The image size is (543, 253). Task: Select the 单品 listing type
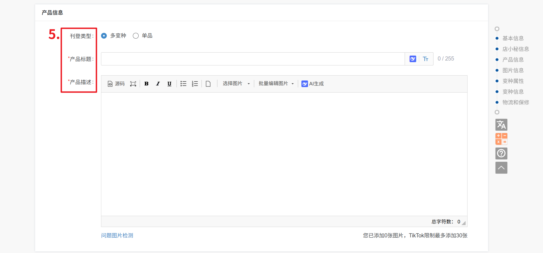pyautogui.click(x=136, y=36)
